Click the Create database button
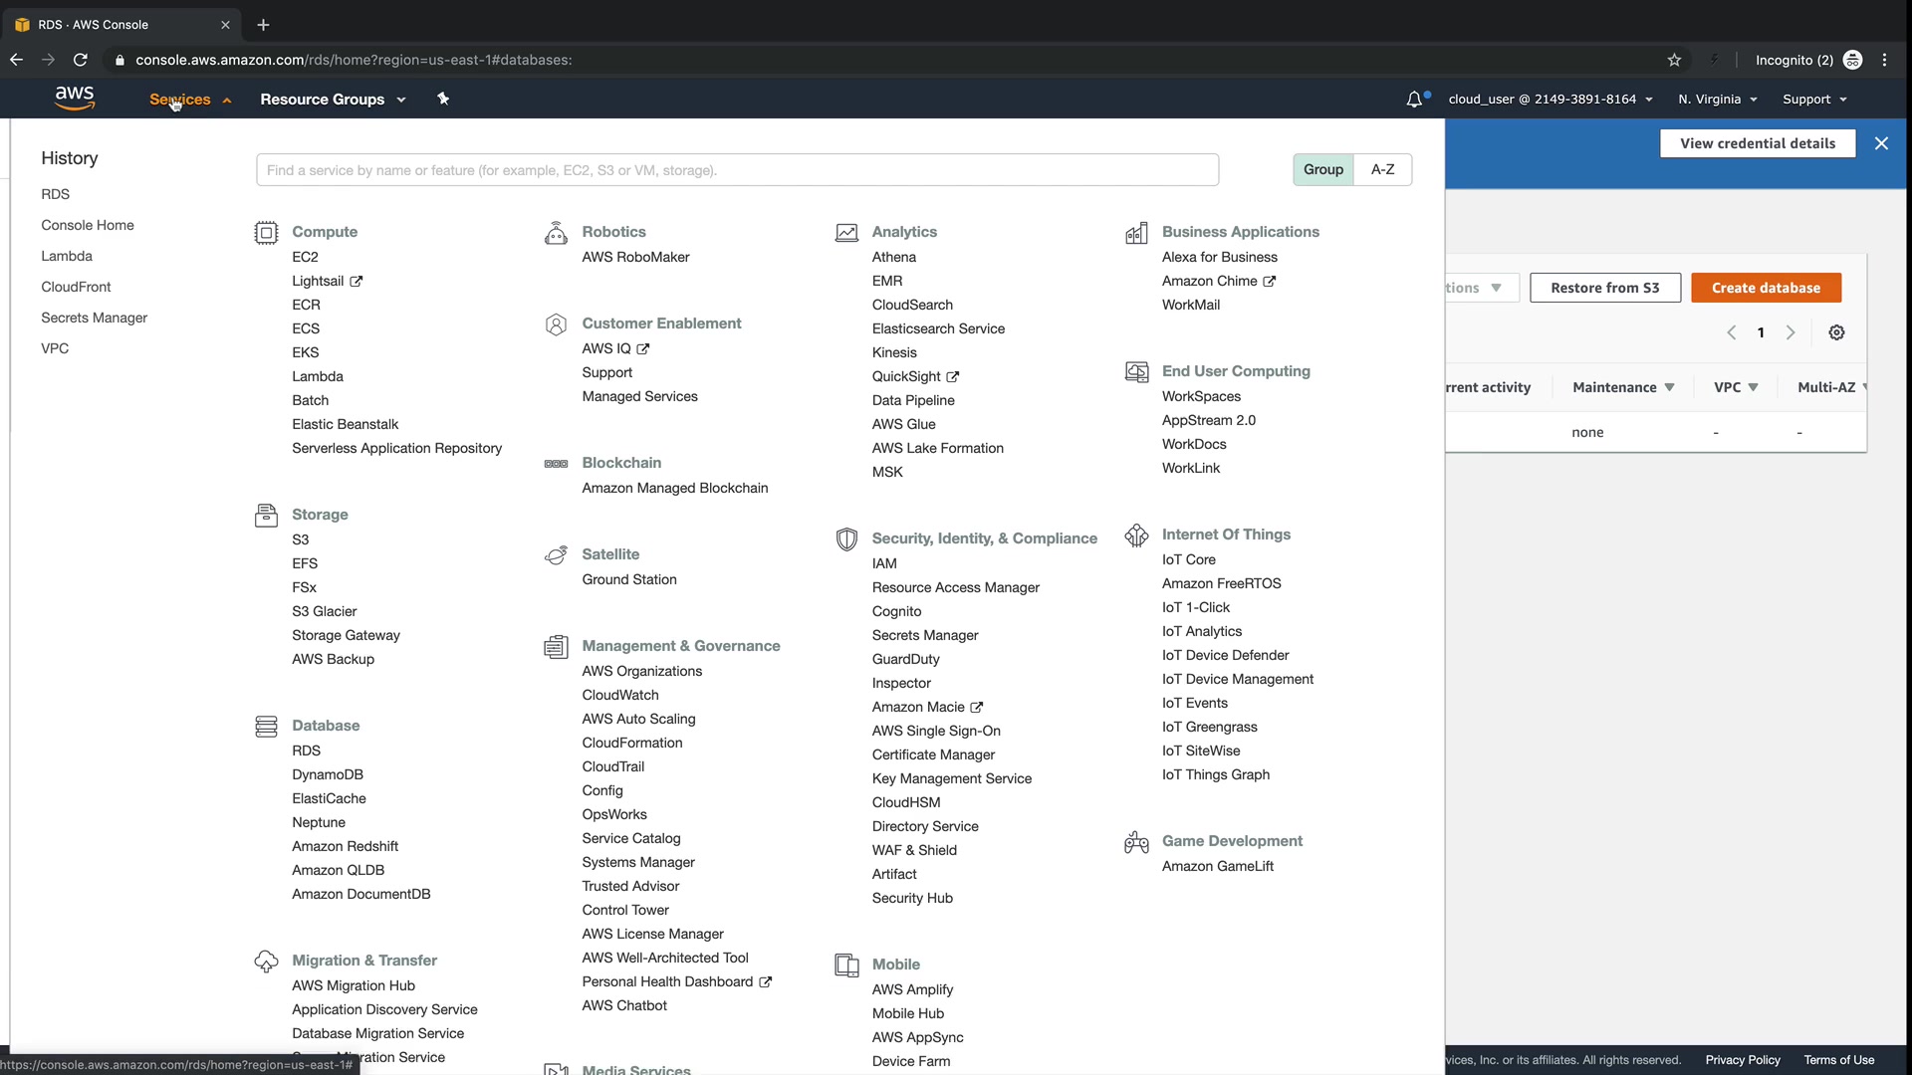The width and height of the screenshot is (1912, 1075). 1765,288
